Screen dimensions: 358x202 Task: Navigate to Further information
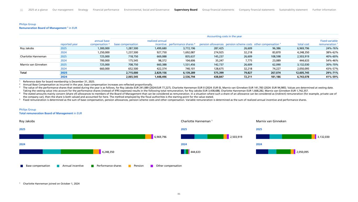(324, 10)
